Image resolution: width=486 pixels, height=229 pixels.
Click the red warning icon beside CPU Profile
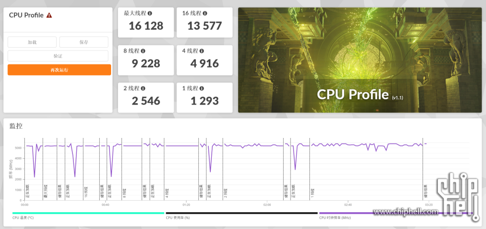click(49, 15)
